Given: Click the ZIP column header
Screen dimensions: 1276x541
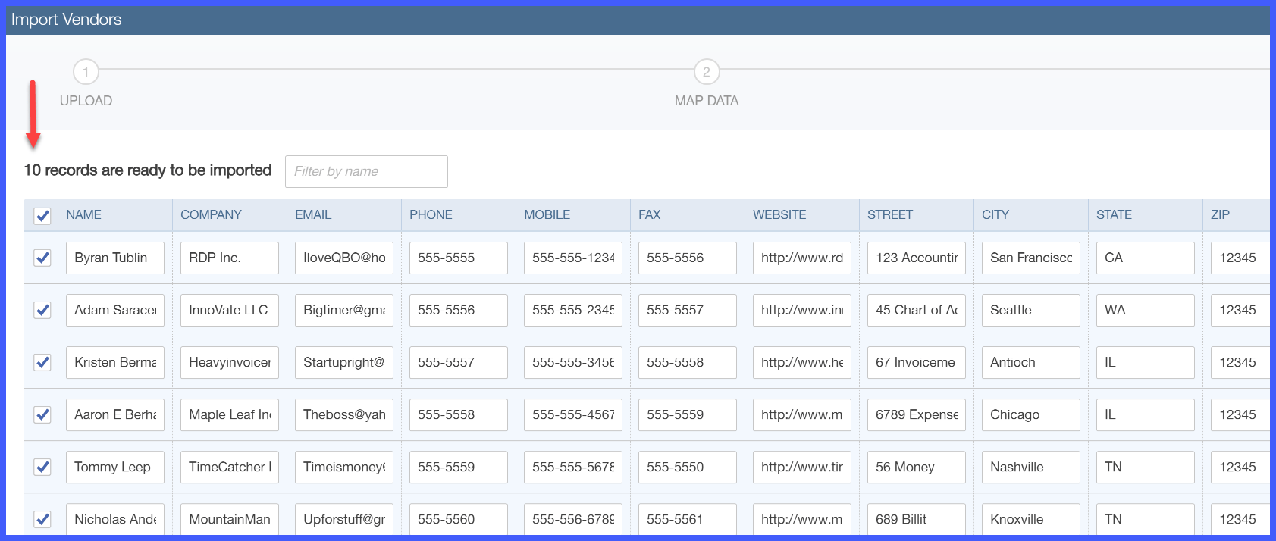Looking at the screenshot, I should pyautogui.click(x=1220, y=214).
